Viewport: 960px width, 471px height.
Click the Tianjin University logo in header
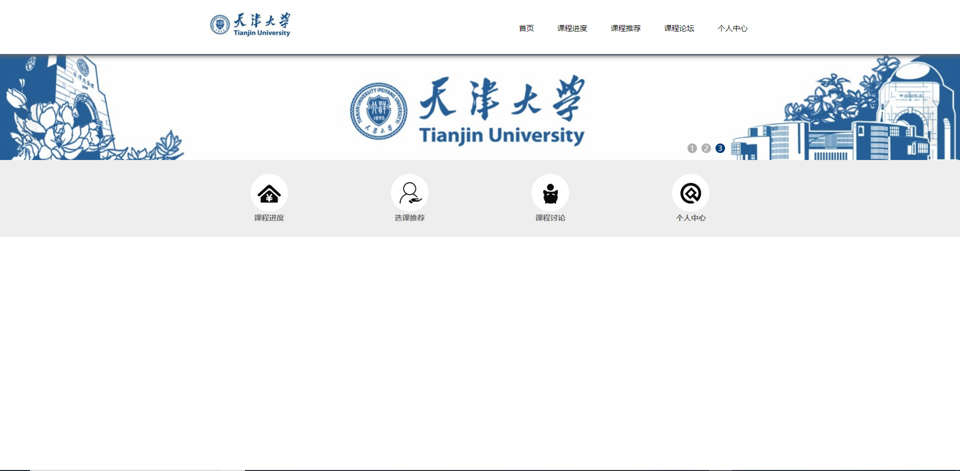click(x=250, y=24)
